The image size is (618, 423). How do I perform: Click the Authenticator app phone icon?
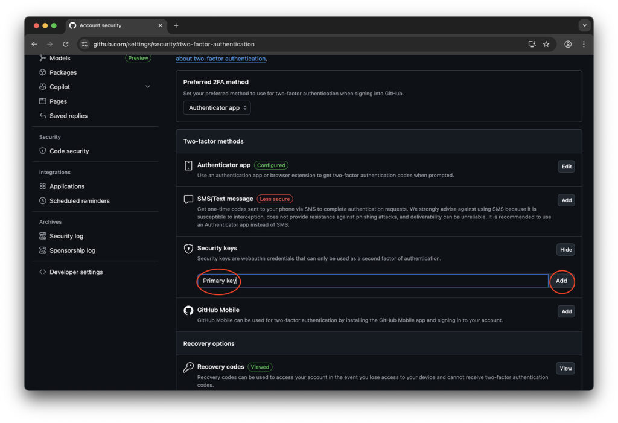[188, 165]
